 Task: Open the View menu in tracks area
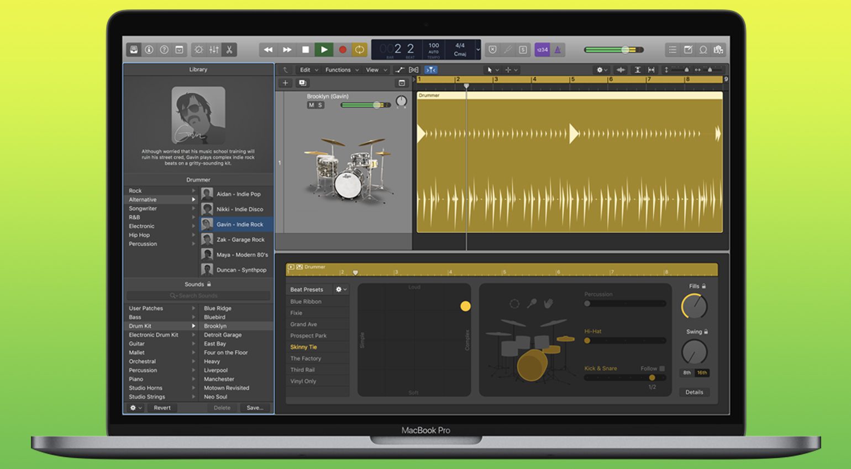(376, 70)
